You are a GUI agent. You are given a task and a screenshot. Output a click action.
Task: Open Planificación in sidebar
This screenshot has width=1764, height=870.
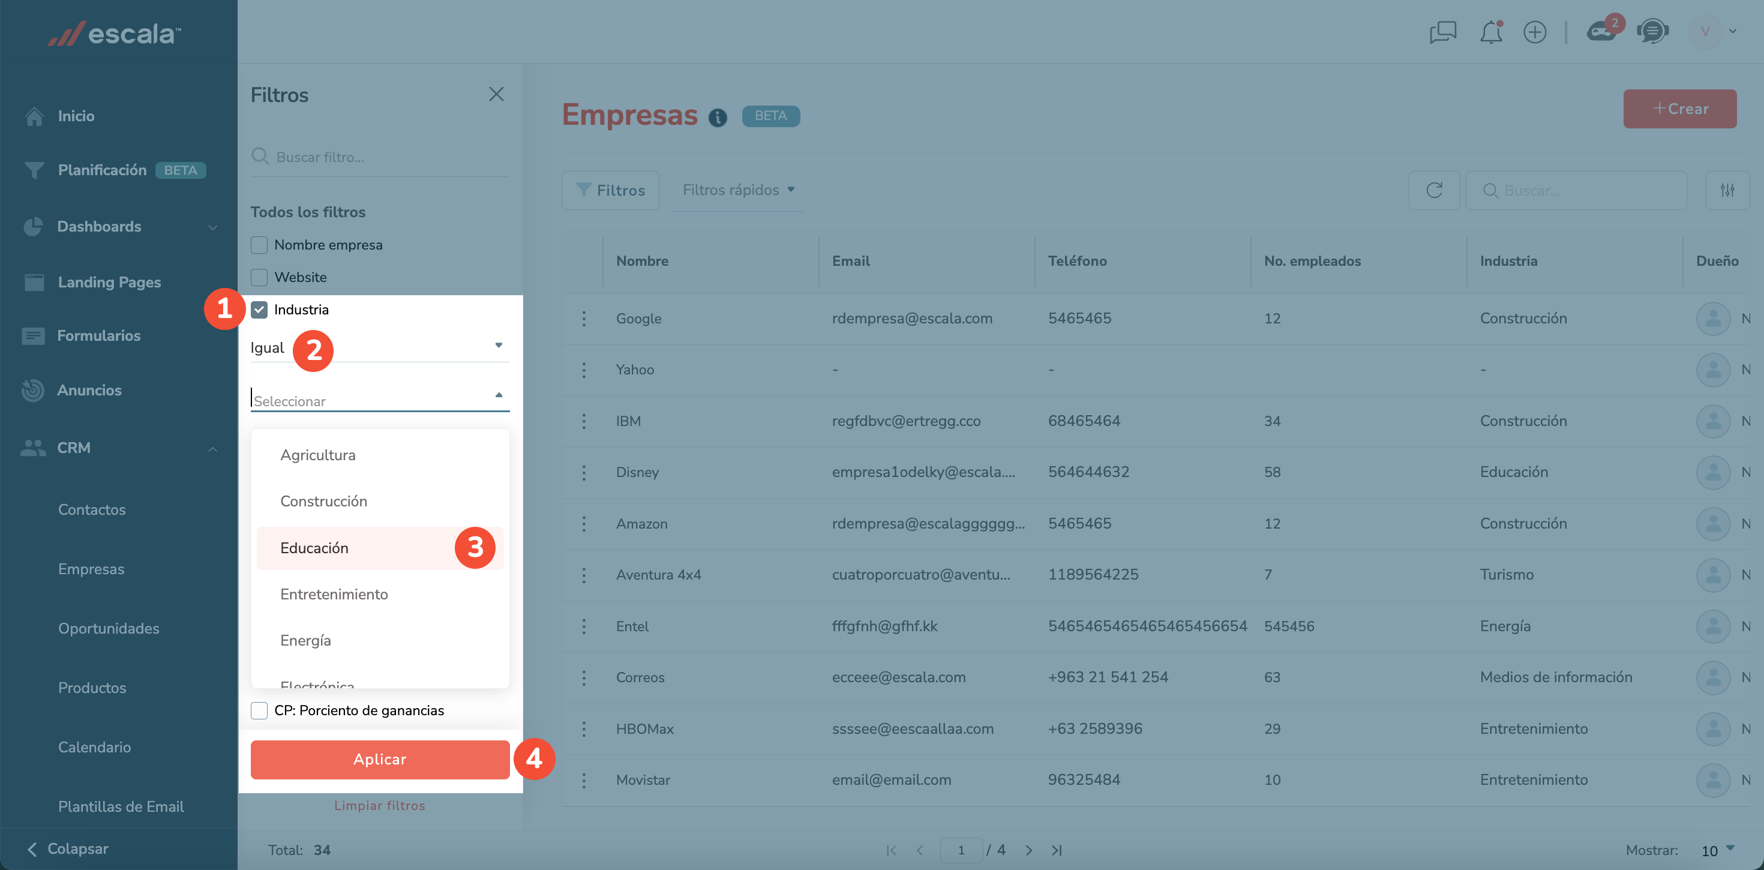102,170
